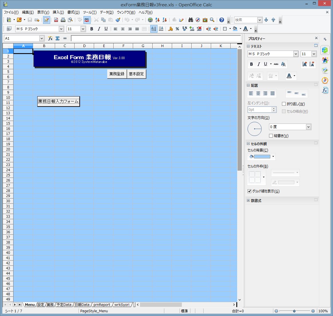This screenshot has width=333, height=316.
Task: Toggle the 縦書き(V) vertical text checkbox
Action: pyautogui.click(x=271, y=136)
